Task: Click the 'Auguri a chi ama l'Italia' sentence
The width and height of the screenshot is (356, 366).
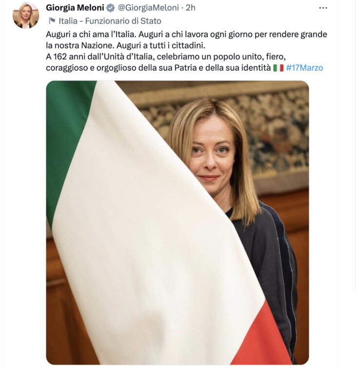Action: (91, 34)
